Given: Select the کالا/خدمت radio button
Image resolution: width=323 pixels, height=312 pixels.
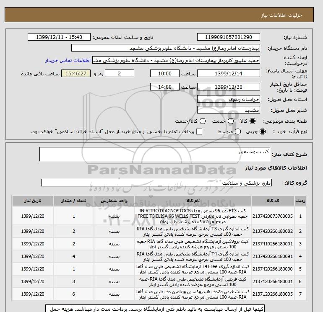Looking at the screenshot, I should (203, 121).
